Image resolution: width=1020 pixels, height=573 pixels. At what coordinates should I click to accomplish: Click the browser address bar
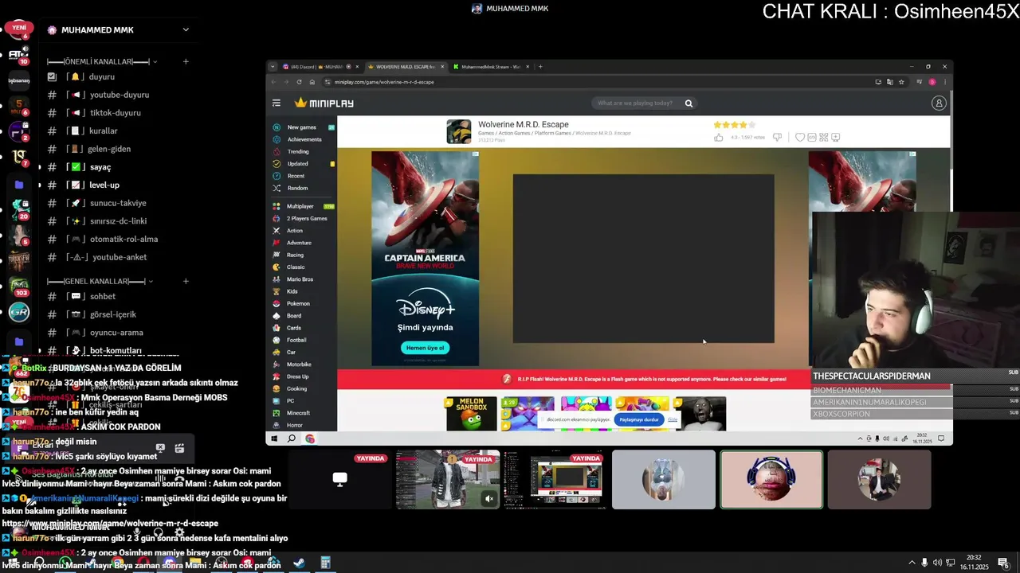(598, 82)
